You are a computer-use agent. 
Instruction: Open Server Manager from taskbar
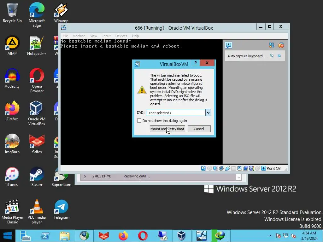pyautogui.click(x=25, y=236)
